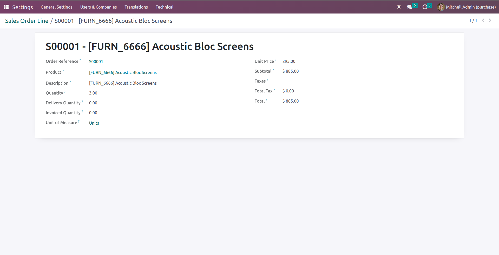This screenshot has height=255, width=499.
Task: Open the apps grid home menu
Action: [x=6, y=7]
